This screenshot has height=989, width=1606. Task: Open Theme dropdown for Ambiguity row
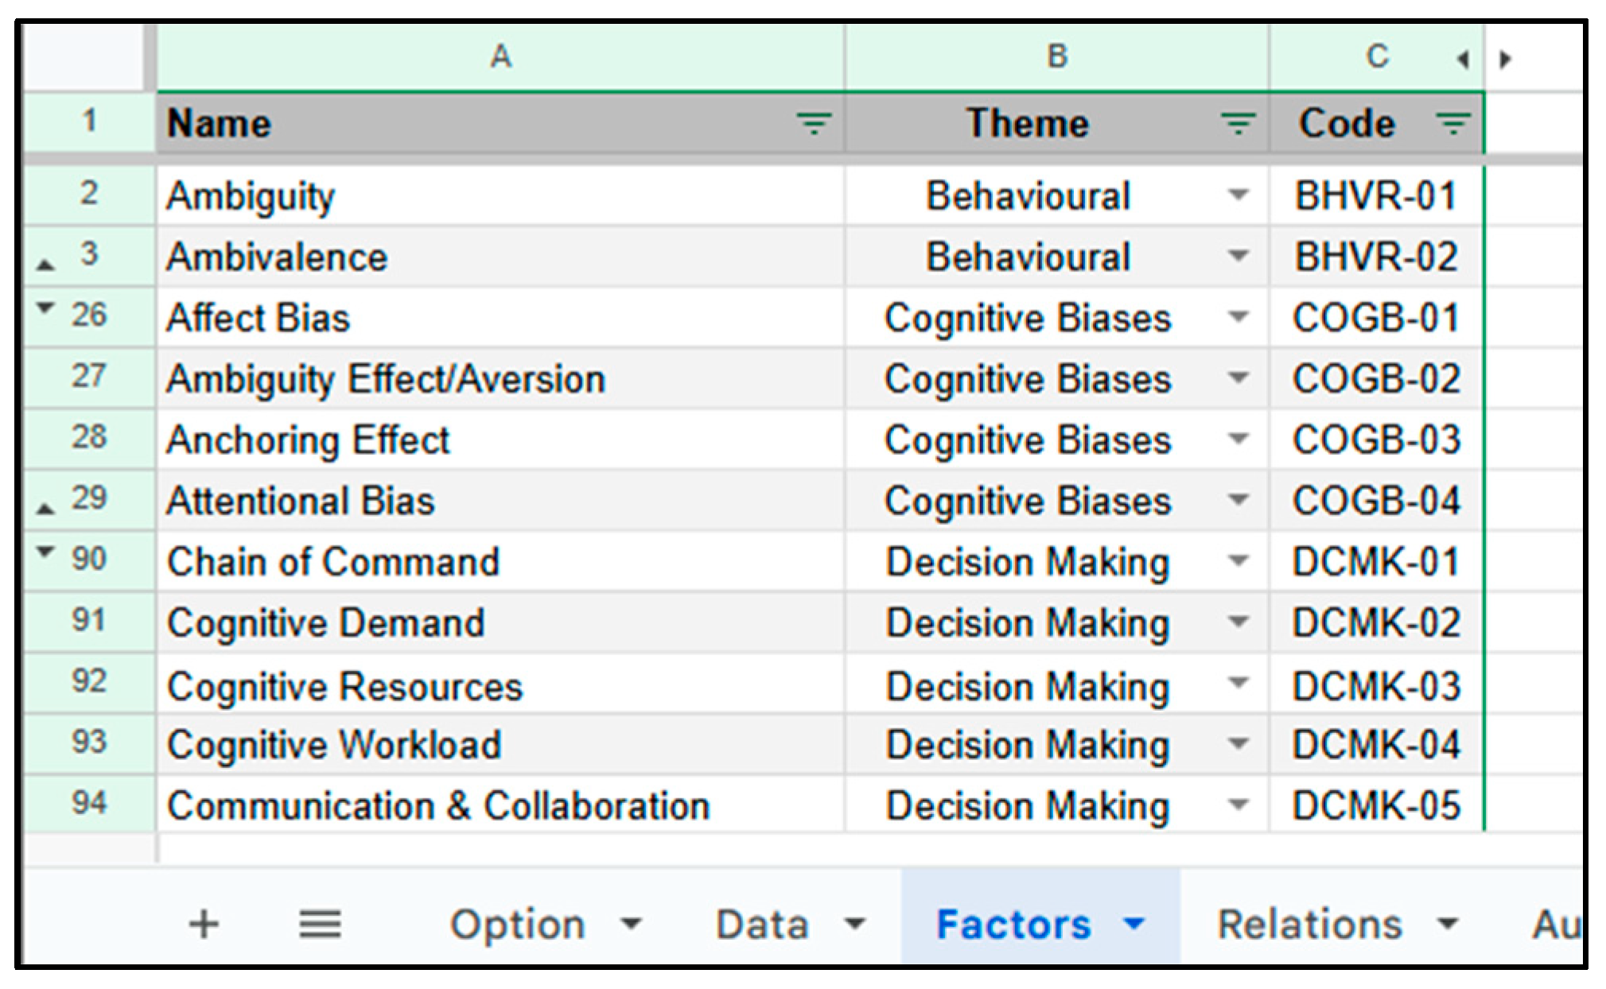click(x=1238, y=195)
